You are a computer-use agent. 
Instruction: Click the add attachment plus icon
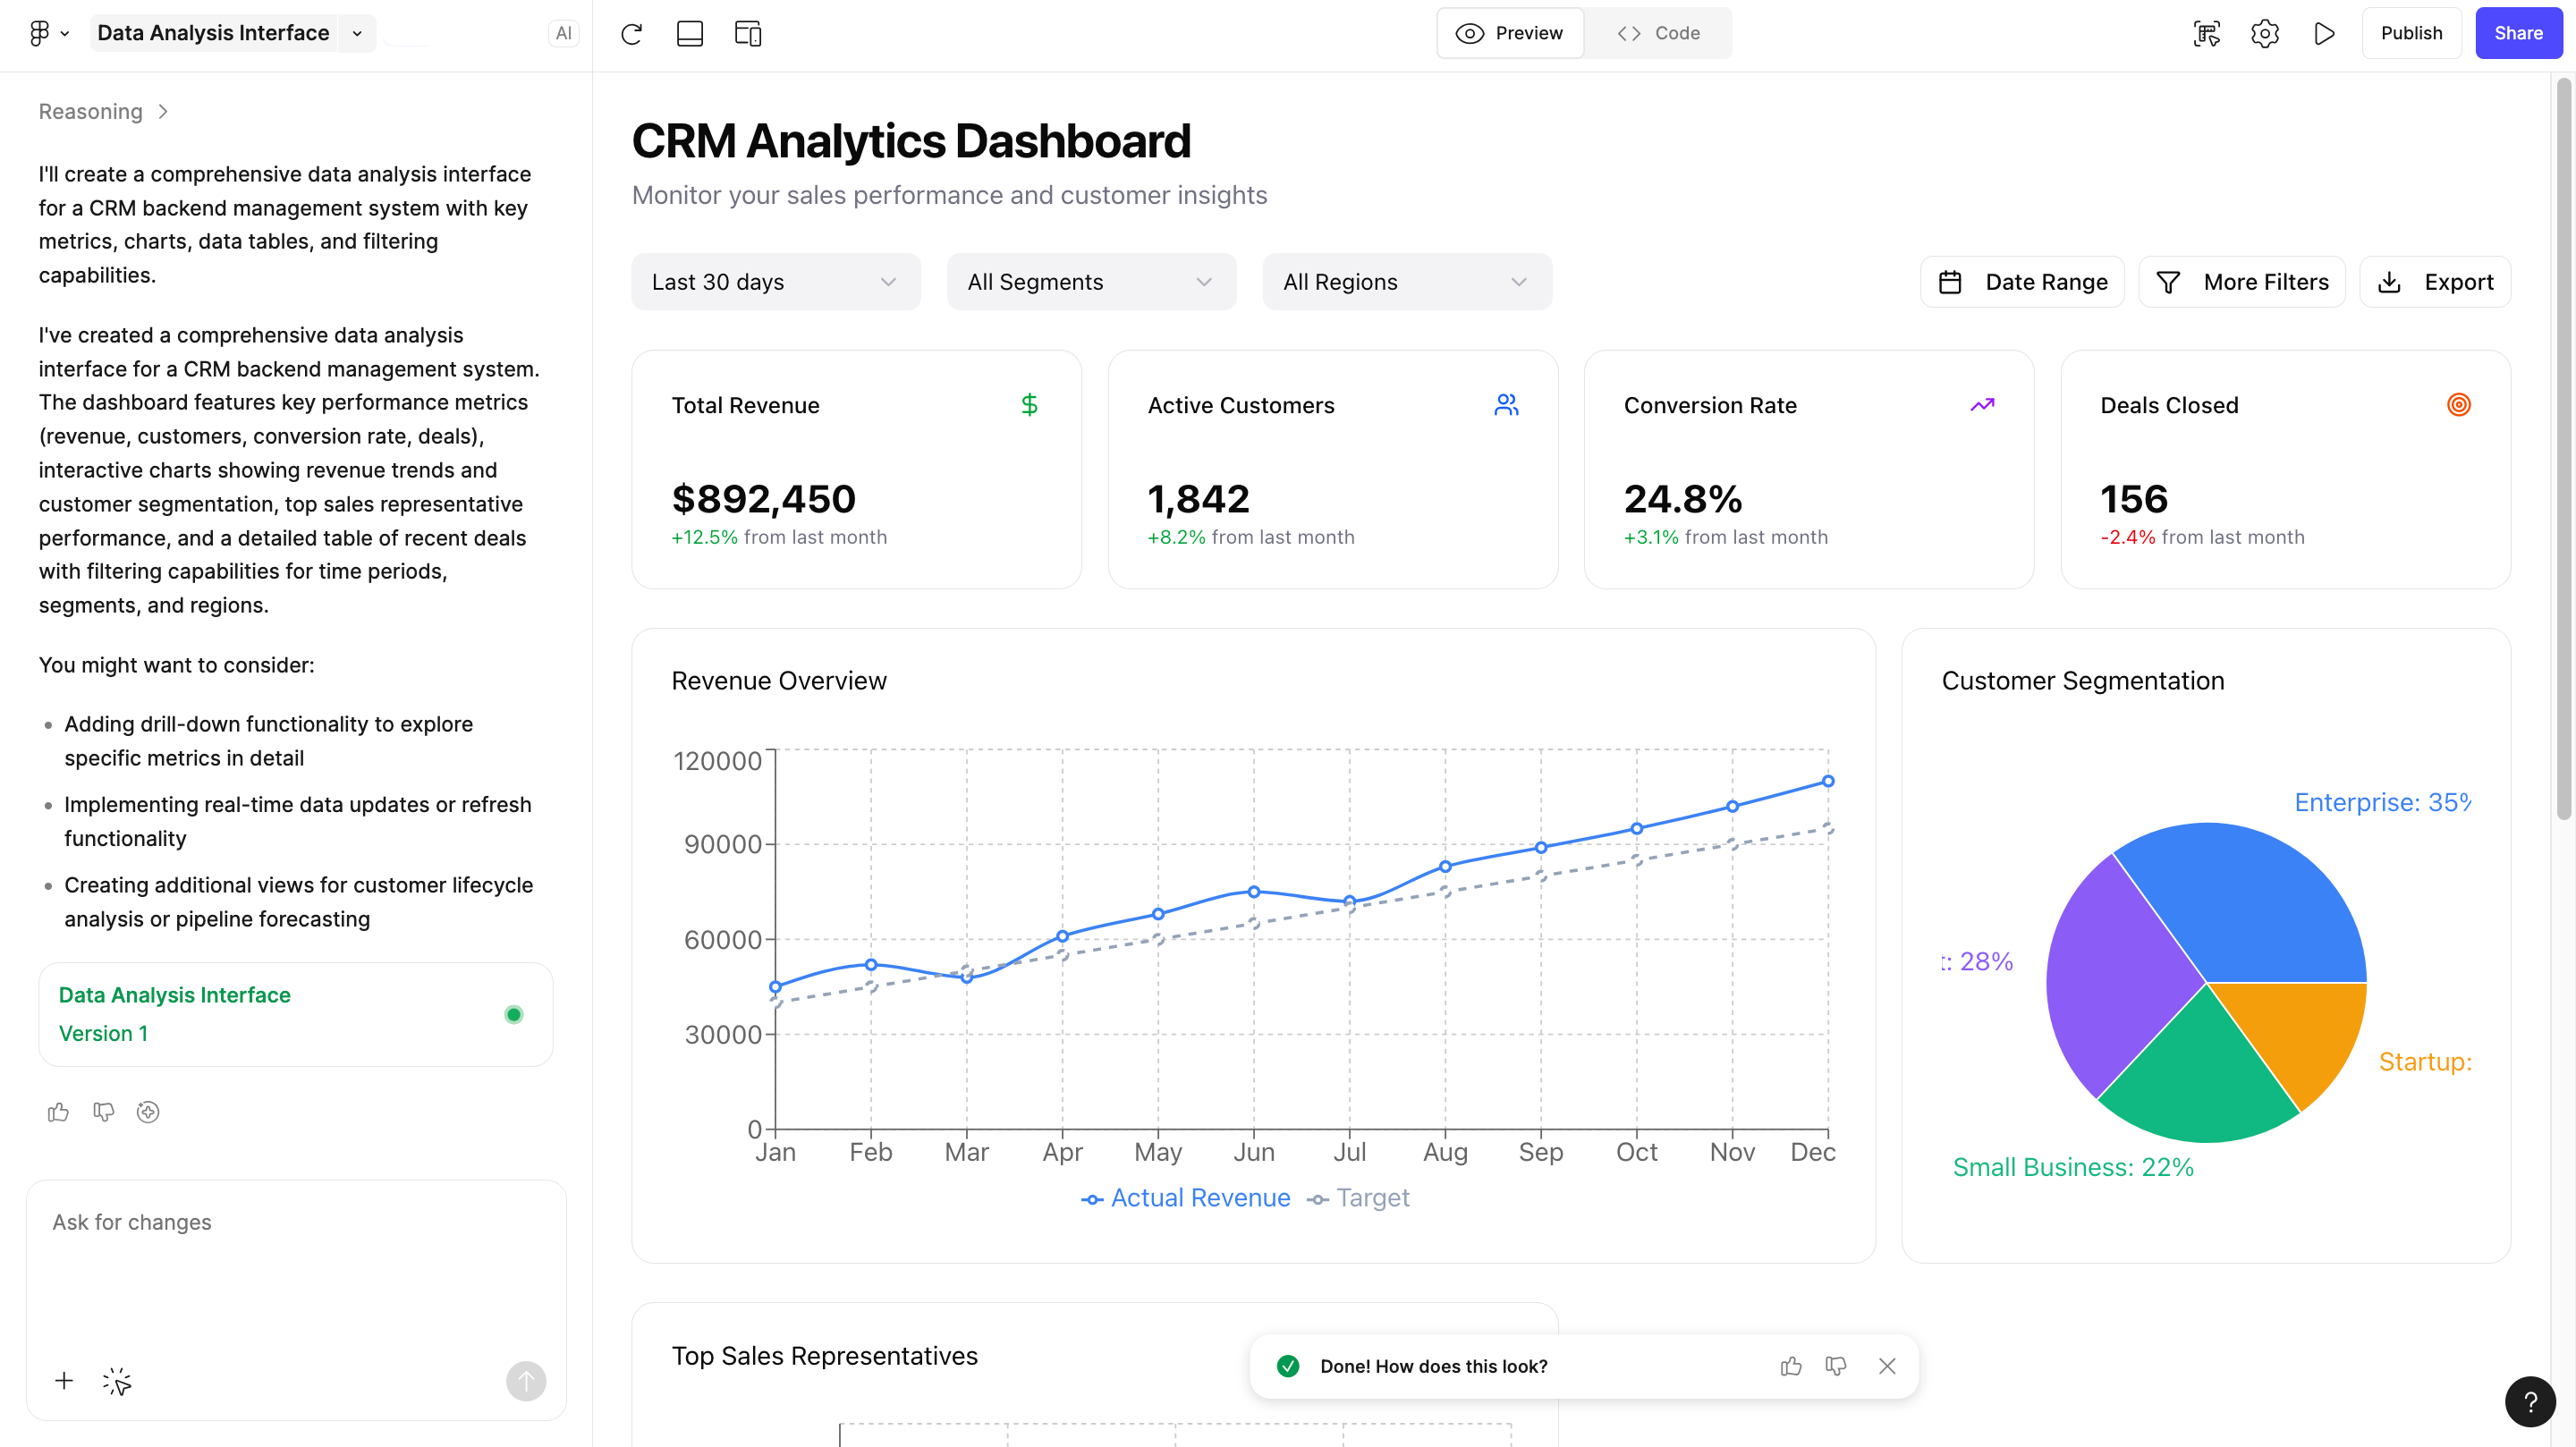[x=64, y=1381]
